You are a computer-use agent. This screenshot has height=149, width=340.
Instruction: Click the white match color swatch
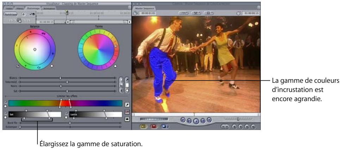coord(127,85)
